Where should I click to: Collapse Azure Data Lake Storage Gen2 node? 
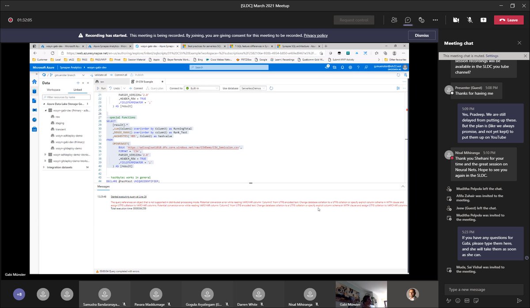[x=44, y=104]
